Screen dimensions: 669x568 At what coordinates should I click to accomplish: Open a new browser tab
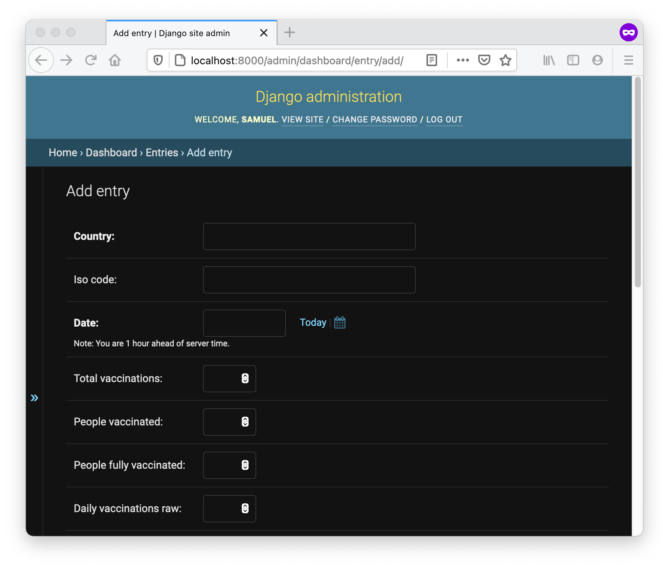point(290,33)
